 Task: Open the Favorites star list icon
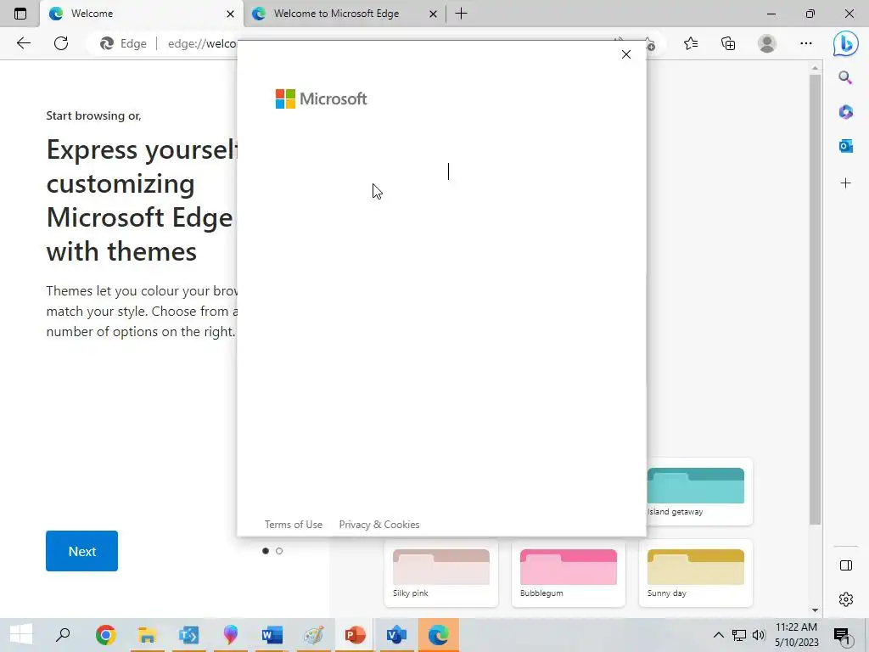691,43
